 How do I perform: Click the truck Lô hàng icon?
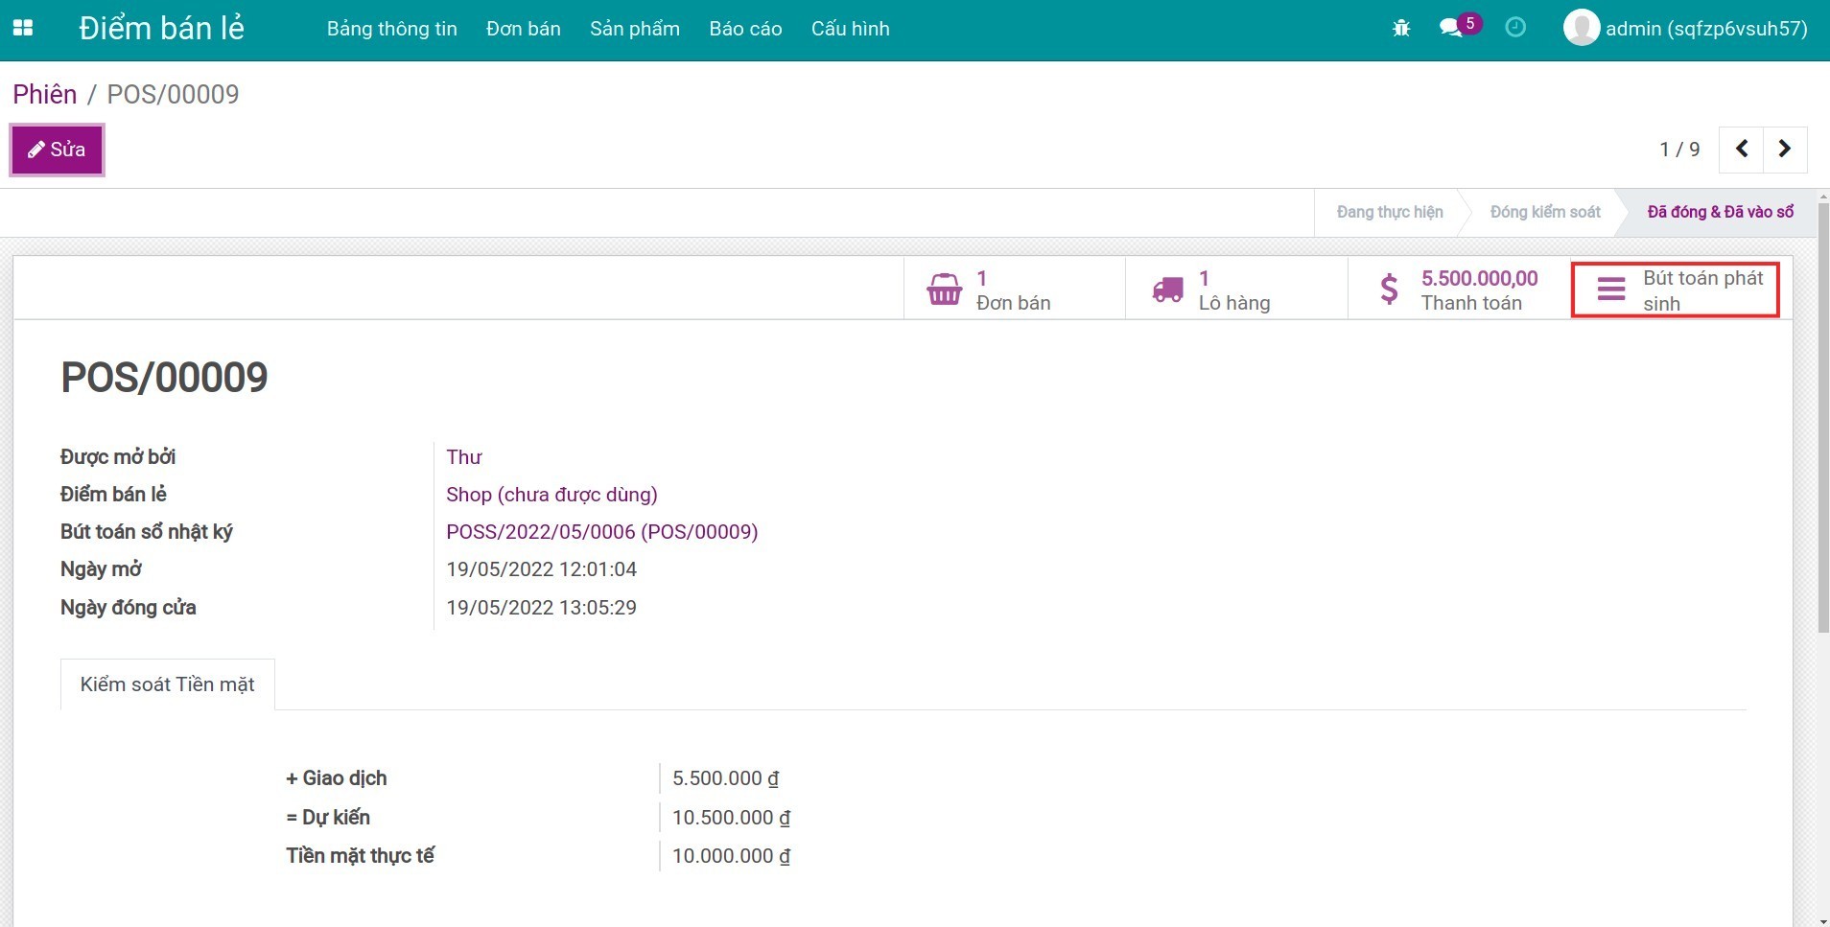click(x=1167, y=290)
